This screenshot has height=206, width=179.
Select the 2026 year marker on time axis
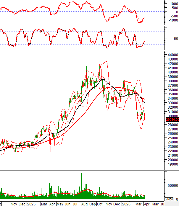click(126, 204)
